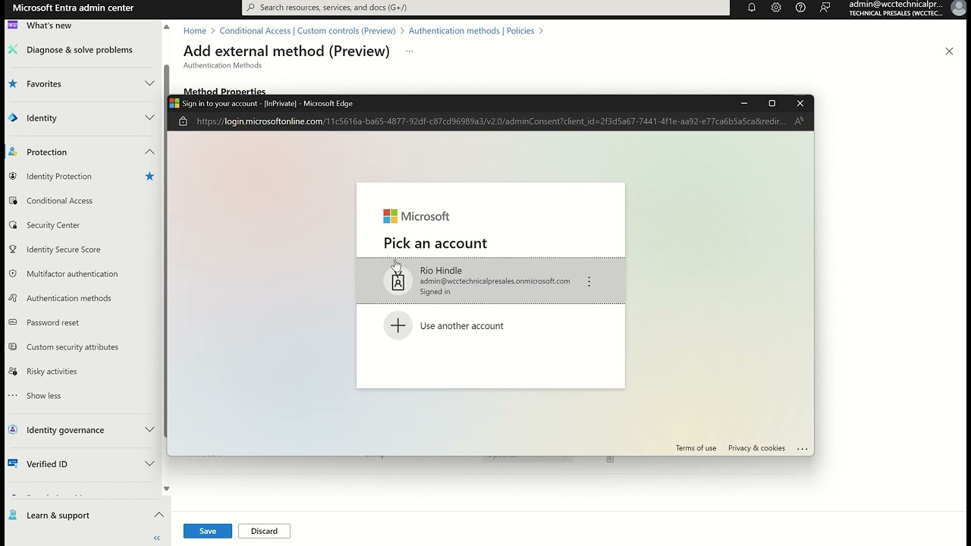Open the notifications bell icon
This screenshot has height=546, width=971.
tap(752, 8)
